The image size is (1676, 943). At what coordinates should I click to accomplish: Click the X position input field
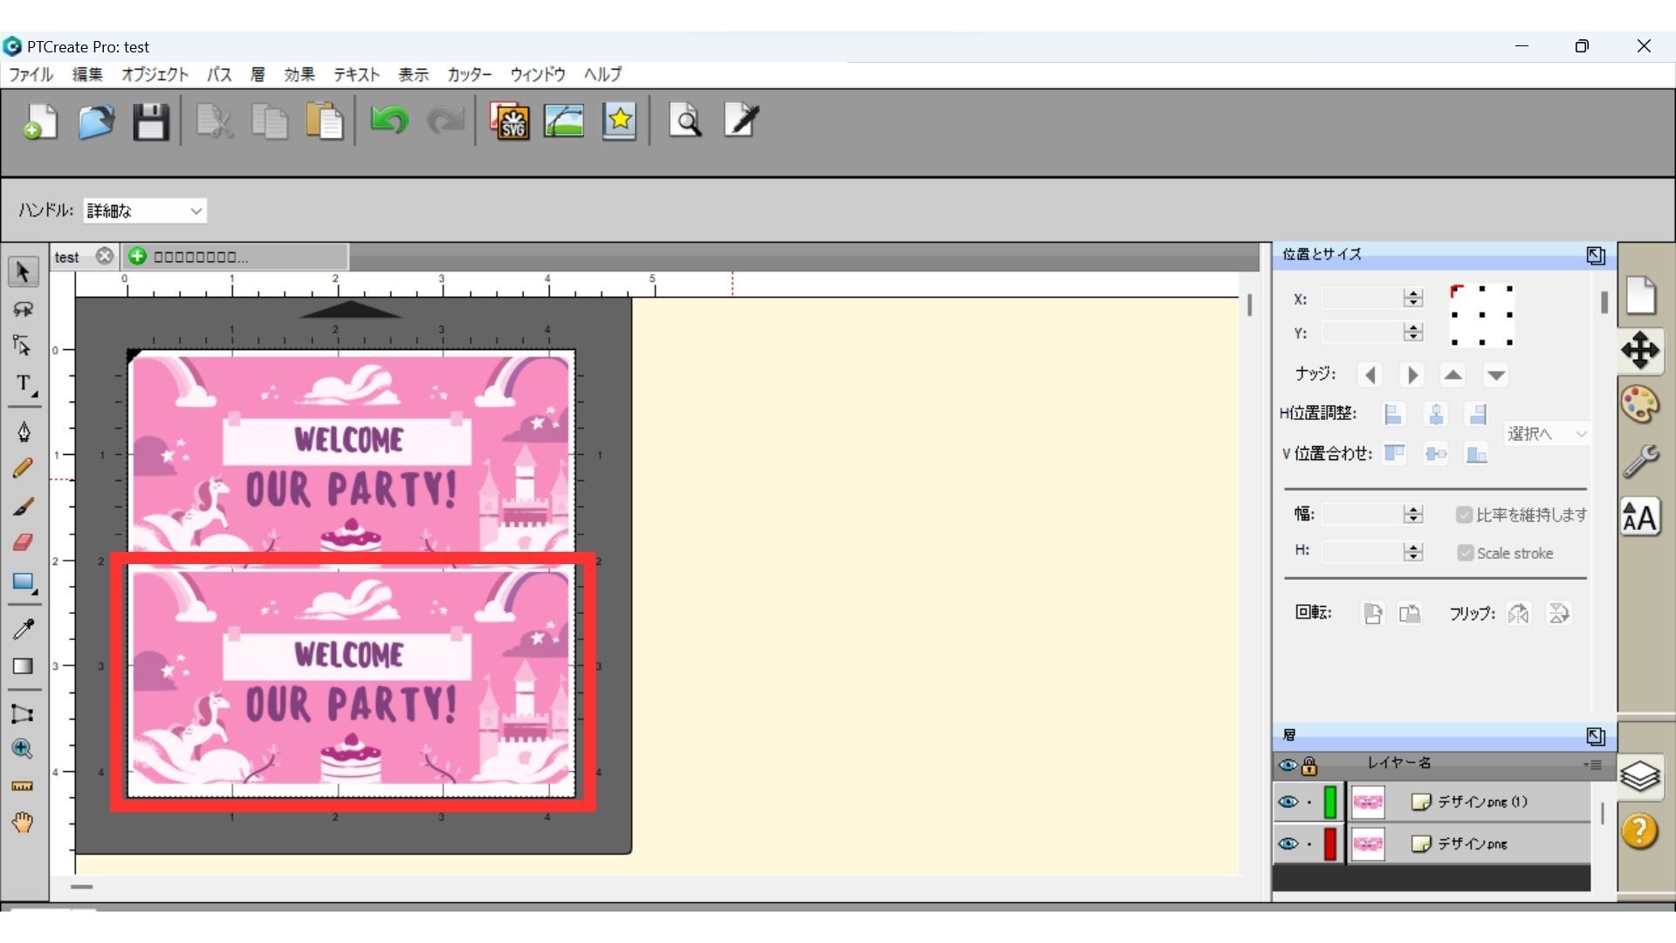tap(1362, 299)
